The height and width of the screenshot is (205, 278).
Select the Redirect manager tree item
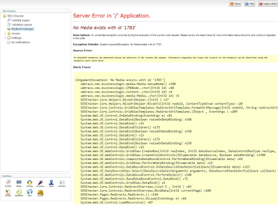point(21,29)
